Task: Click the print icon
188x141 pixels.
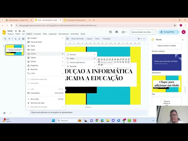Action: (23, 39)
